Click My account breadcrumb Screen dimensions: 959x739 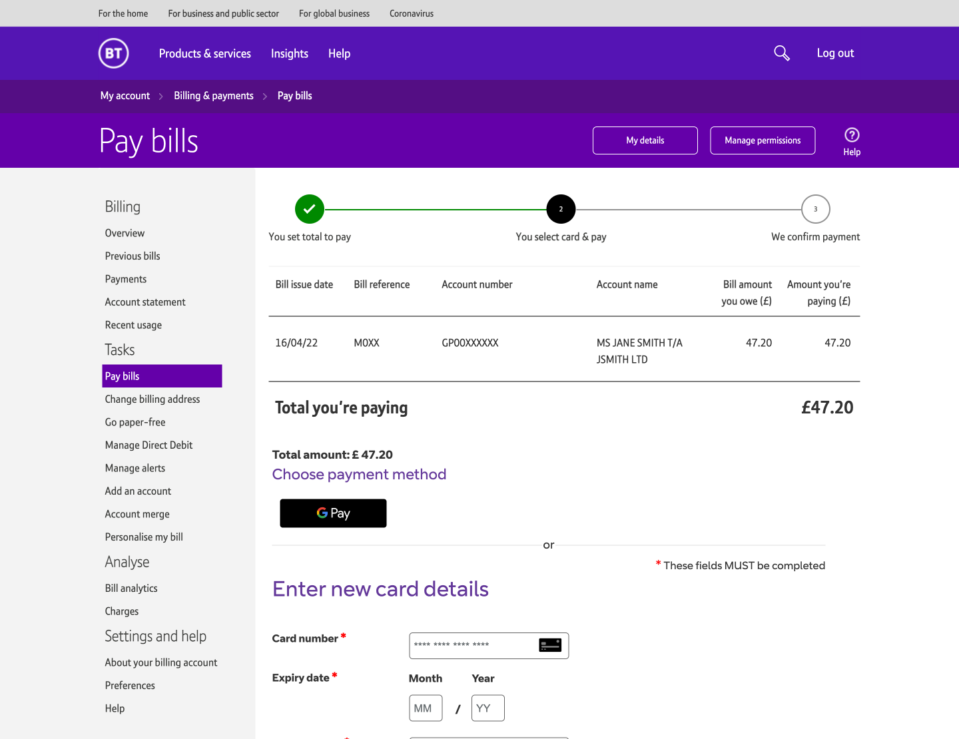(x=125, y=96)
